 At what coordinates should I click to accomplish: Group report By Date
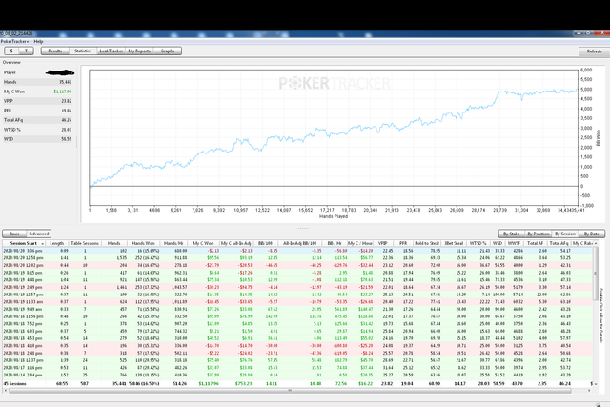click(x=592, y=234)
